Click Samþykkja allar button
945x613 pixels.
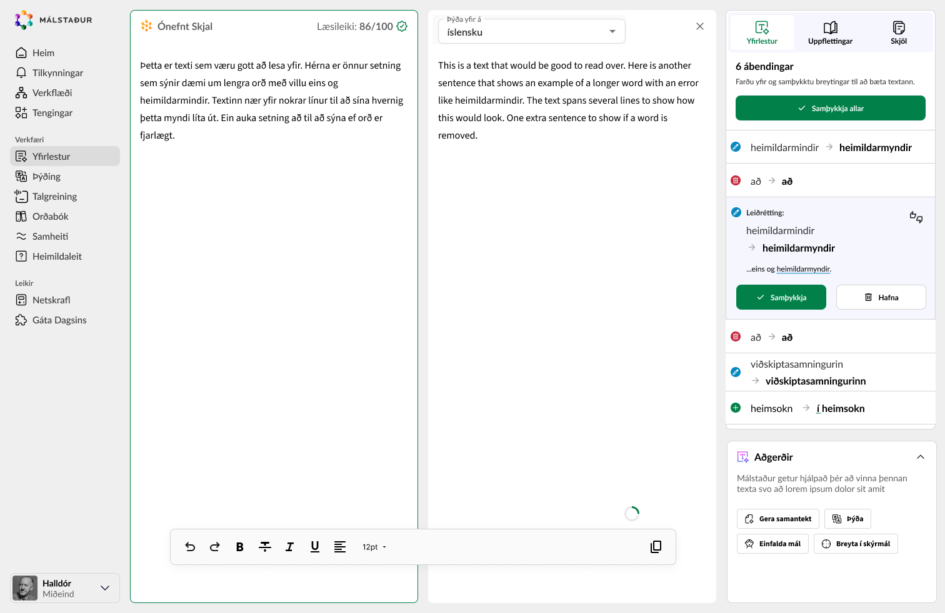pyautogui.click(x=831, y=108)
